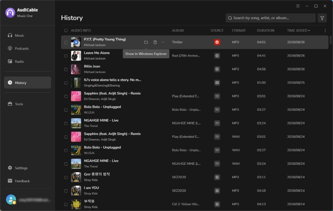Image resolution: width=333 pixels, height=211 pixels.
Task: Delete P.Y.T. track with trash icon
Action: click(155, 42)
